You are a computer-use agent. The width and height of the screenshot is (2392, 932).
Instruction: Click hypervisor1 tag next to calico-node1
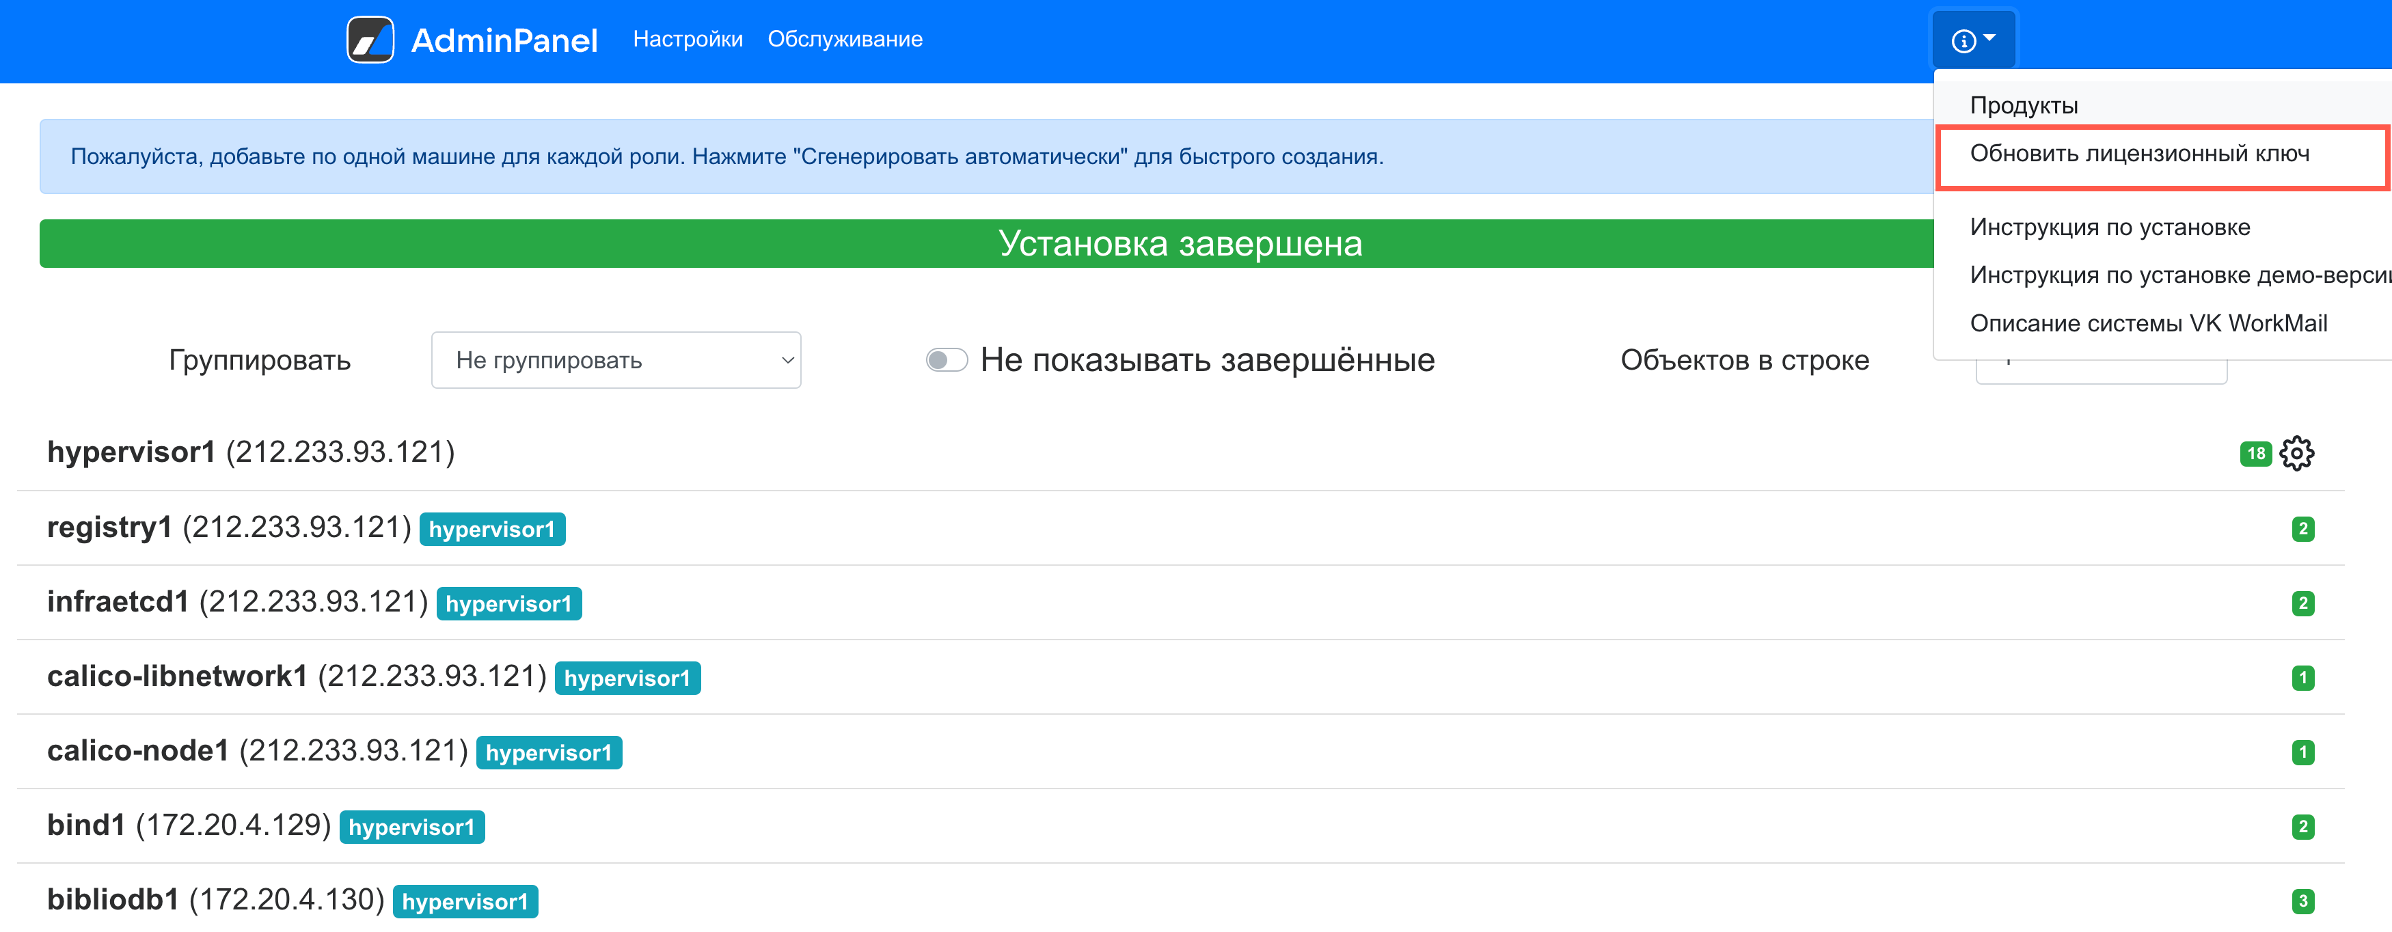click(x=548, y=753)
